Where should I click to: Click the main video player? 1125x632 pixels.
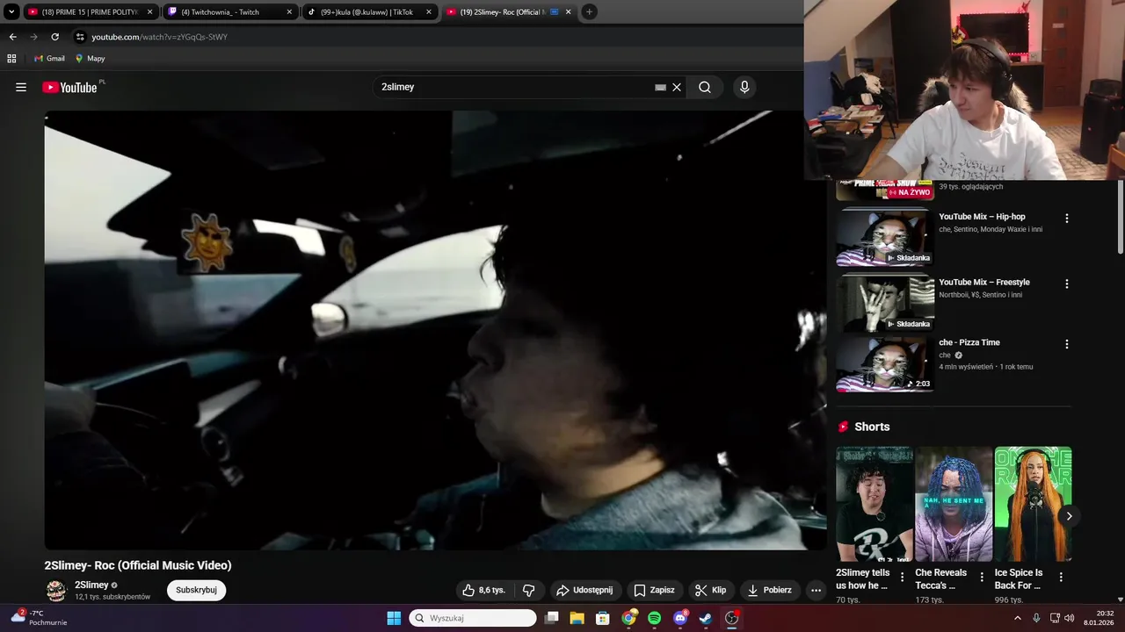[x=435, y=330]
